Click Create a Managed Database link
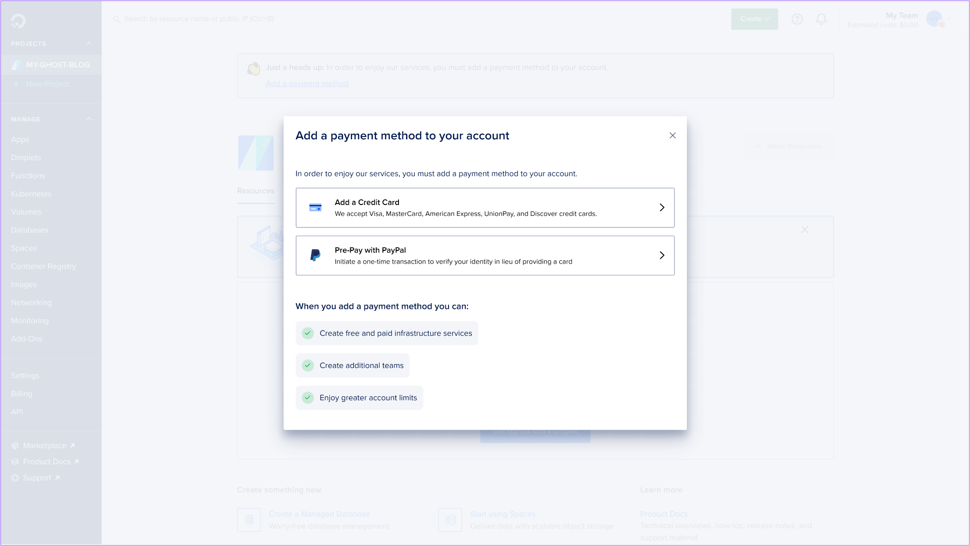 (319, 514)
